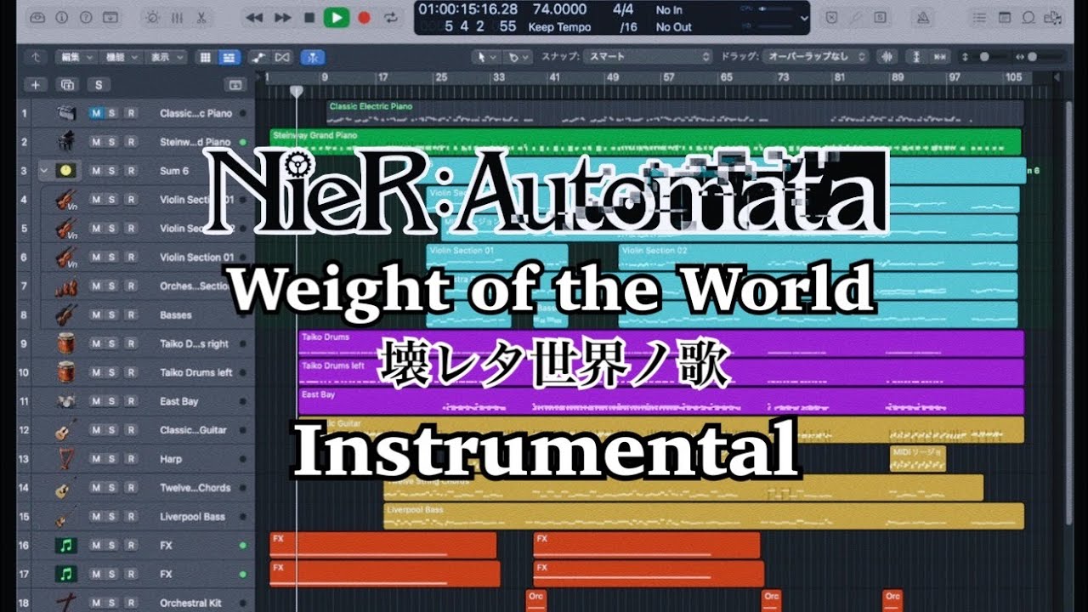The height and width of the screenshot is (612, 1088).
Task: Click the East Bay drum kit track icon
Action: tap(66, 401)
